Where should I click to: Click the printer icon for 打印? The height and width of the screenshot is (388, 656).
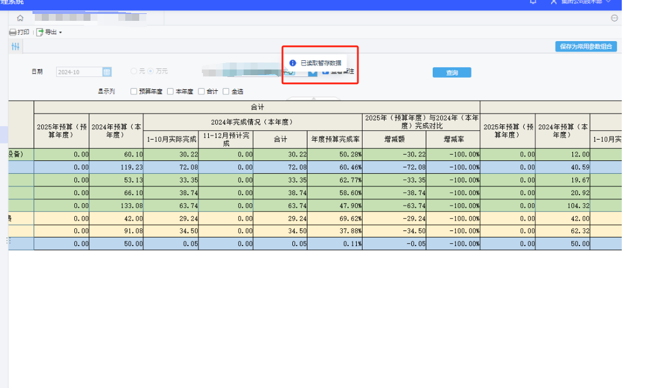pos(13,32)
